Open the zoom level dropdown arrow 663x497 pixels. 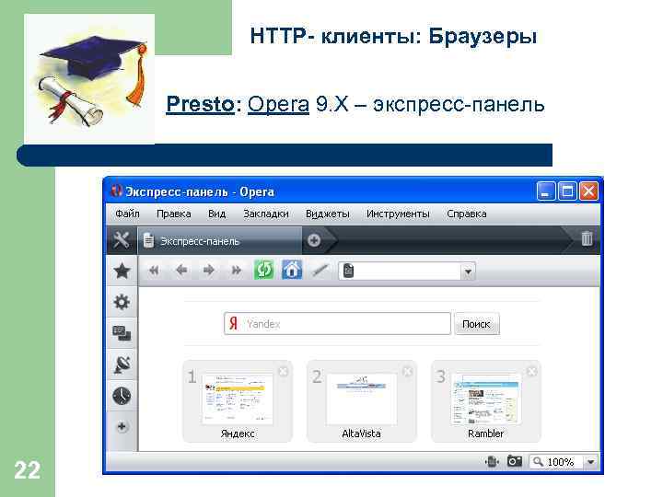click(x=590, y=462)
